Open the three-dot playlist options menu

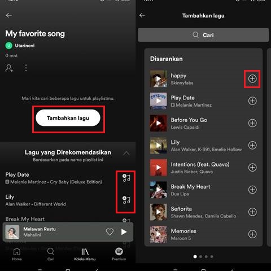[26, 68]
